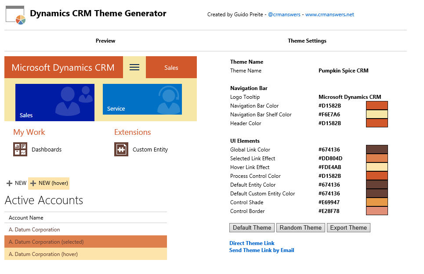This screenshot has width=424, height=274.
Task: Click Send Theme Link by Email
Action: (x=261, y=250)
